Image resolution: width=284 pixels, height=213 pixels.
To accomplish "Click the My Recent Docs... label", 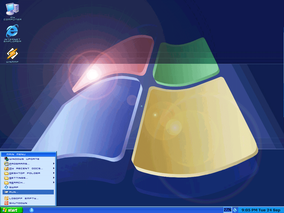I will pyautogui.click(x=26, y=168).
